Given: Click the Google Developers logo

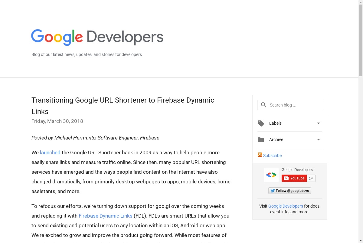Looking at the screenshot, I should click(97, 38).
